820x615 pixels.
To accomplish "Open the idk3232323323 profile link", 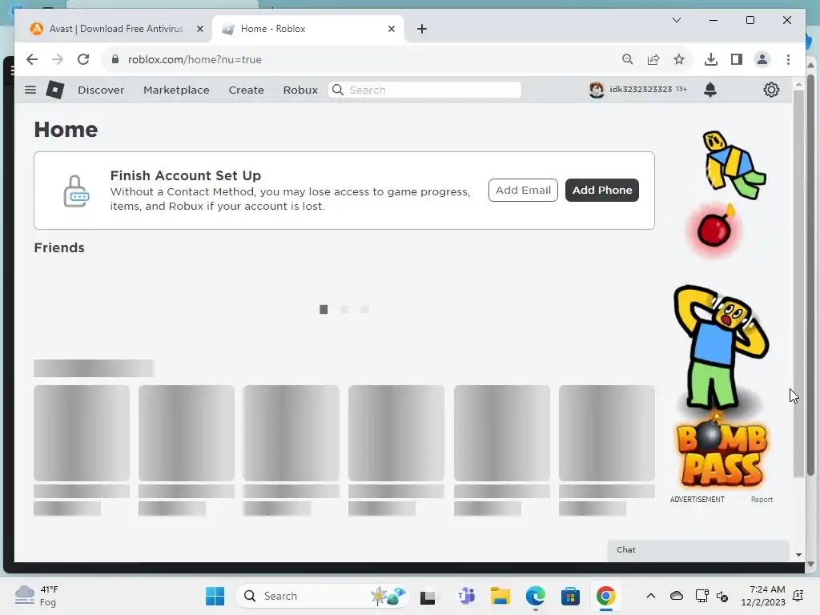I will (x=641, y=90).
